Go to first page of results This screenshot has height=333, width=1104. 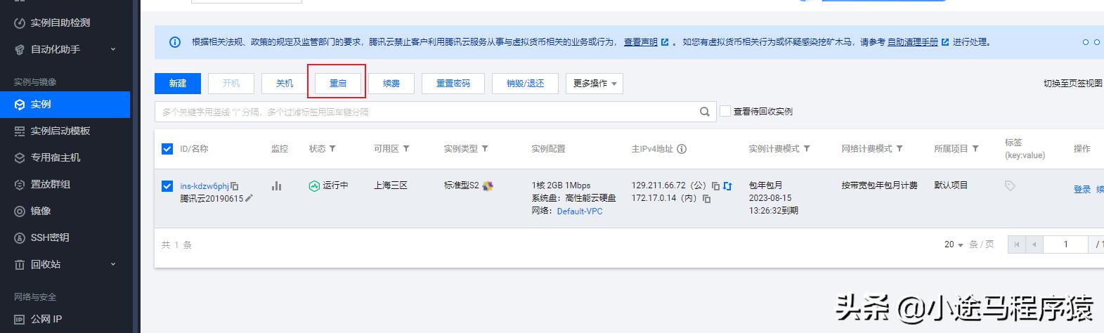coord(1016,244)
